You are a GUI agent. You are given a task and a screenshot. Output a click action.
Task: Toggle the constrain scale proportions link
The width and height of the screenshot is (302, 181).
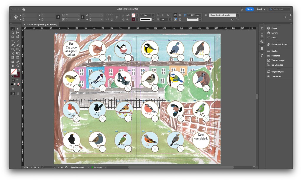[83, 17]
